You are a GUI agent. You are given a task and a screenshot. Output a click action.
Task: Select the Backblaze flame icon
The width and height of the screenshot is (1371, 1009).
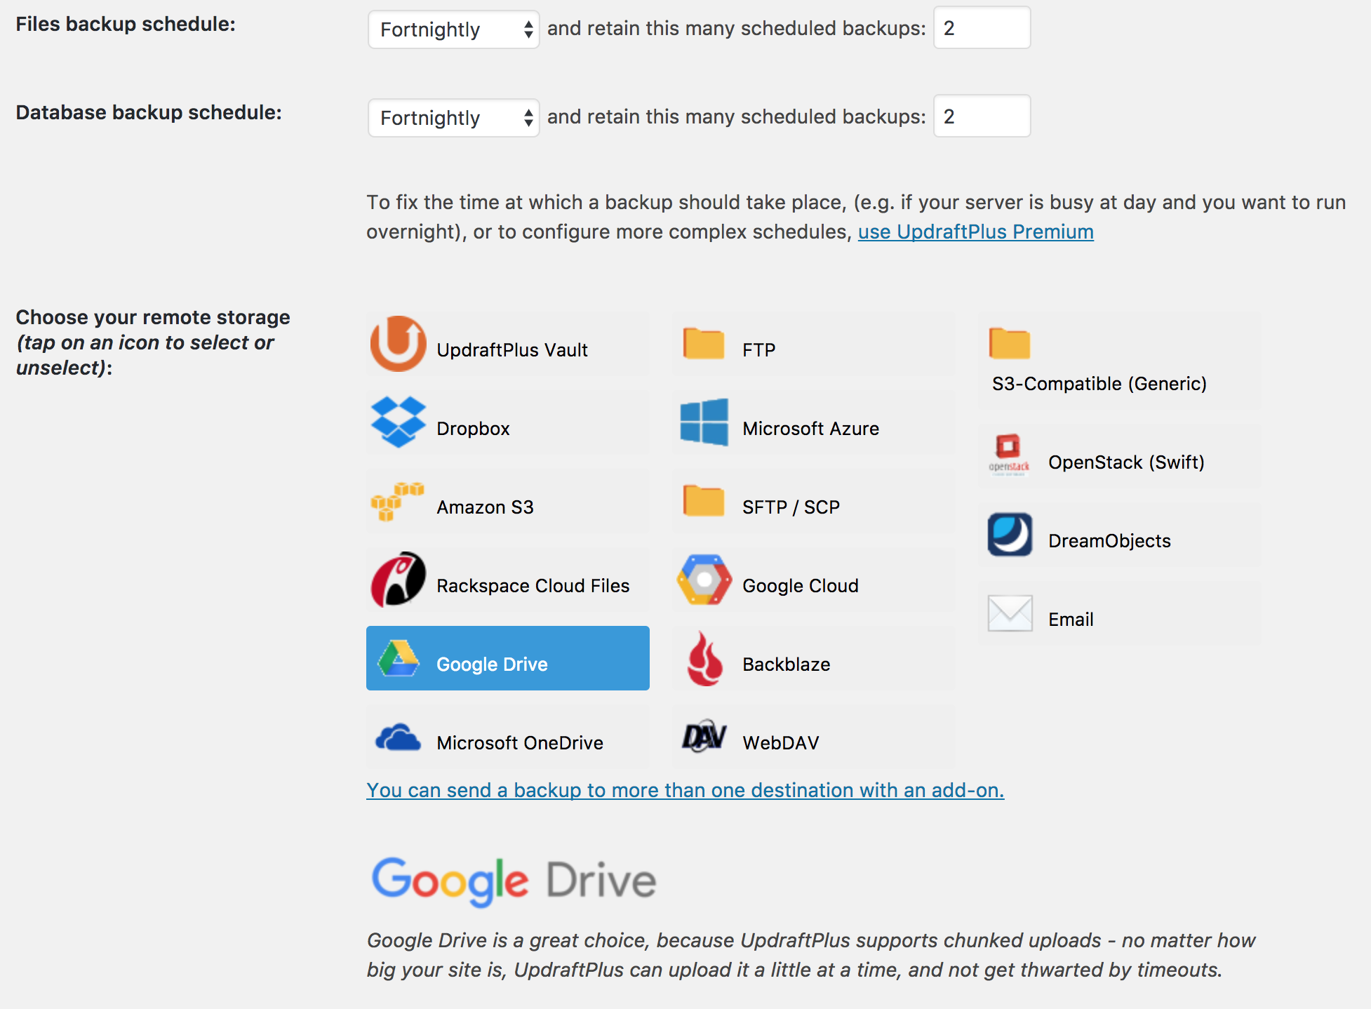click(704, 658)
